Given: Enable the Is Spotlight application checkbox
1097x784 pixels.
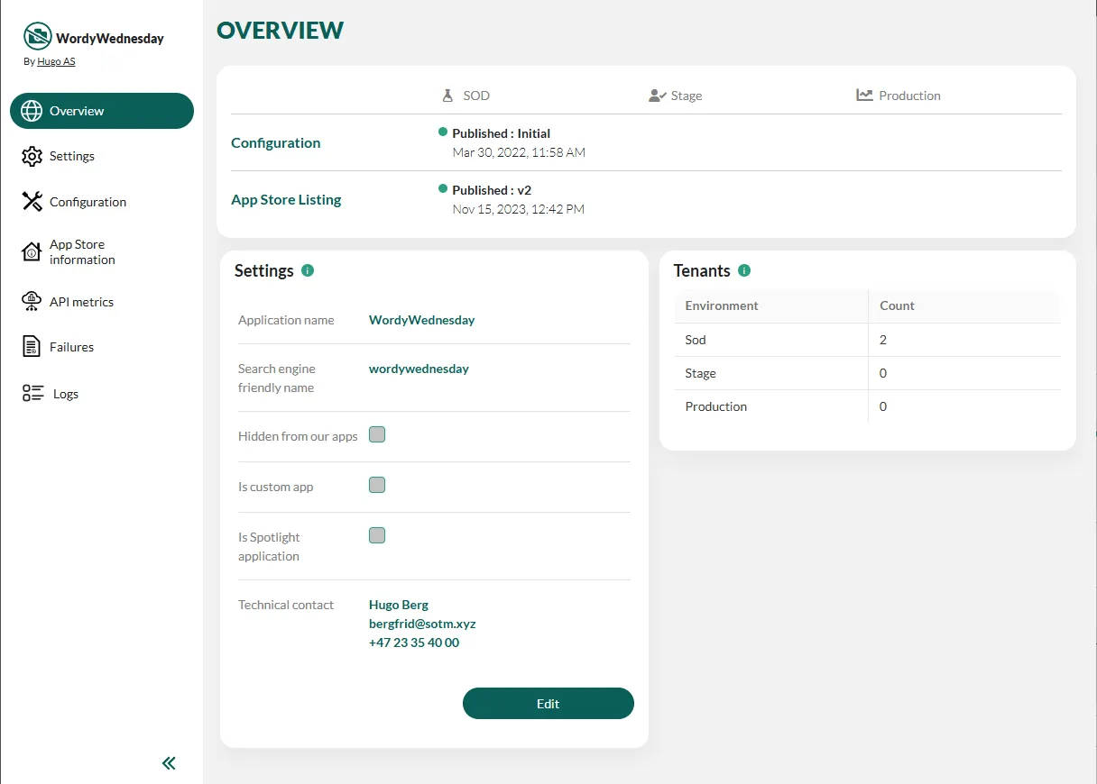Looking at the screenshot, I should coord(377,536).
